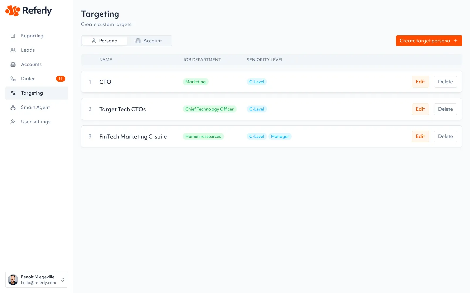Click the Chief Technology Officer department tag
This screenshot has width=470, height=293.
(209, 109)
